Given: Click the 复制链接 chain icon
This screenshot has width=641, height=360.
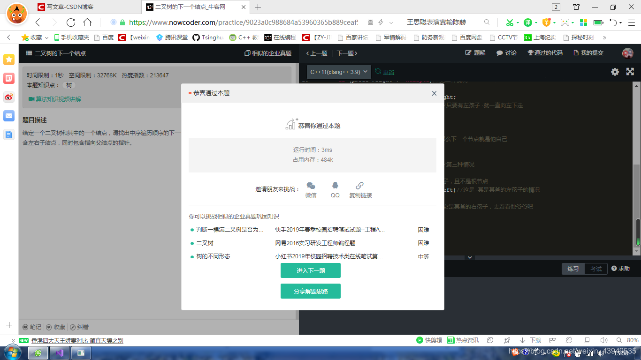Looking at the screenshot, I should pyautogui.click(x=360, y=186).
